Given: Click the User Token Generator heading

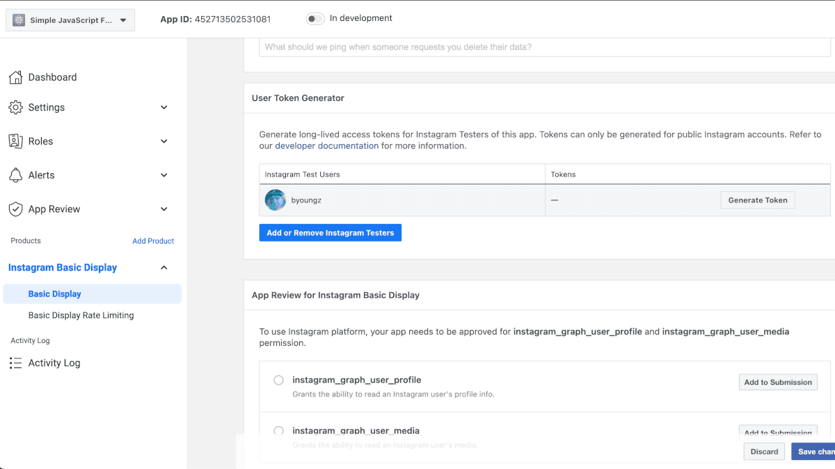Looking at the screenshot, I should (x=298, y=98).
